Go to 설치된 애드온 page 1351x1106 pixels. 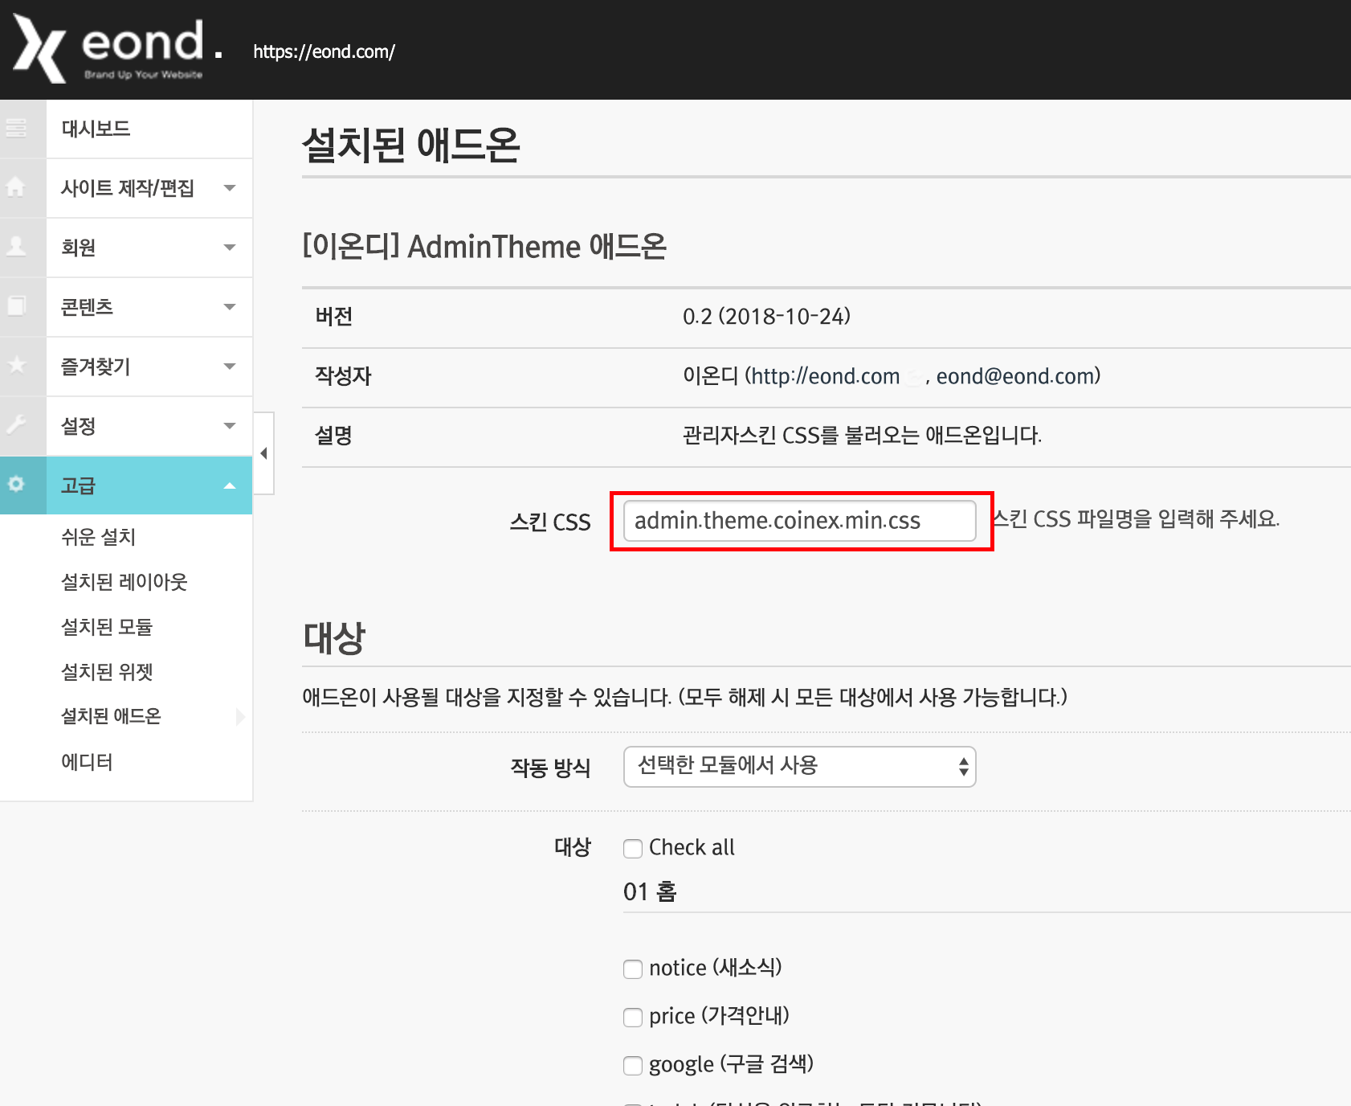111,716
